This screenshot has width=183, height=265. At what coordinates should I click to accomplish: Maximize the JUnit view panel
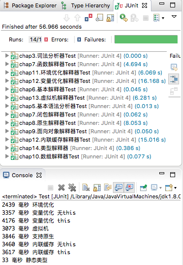click(x=173, y=5)
